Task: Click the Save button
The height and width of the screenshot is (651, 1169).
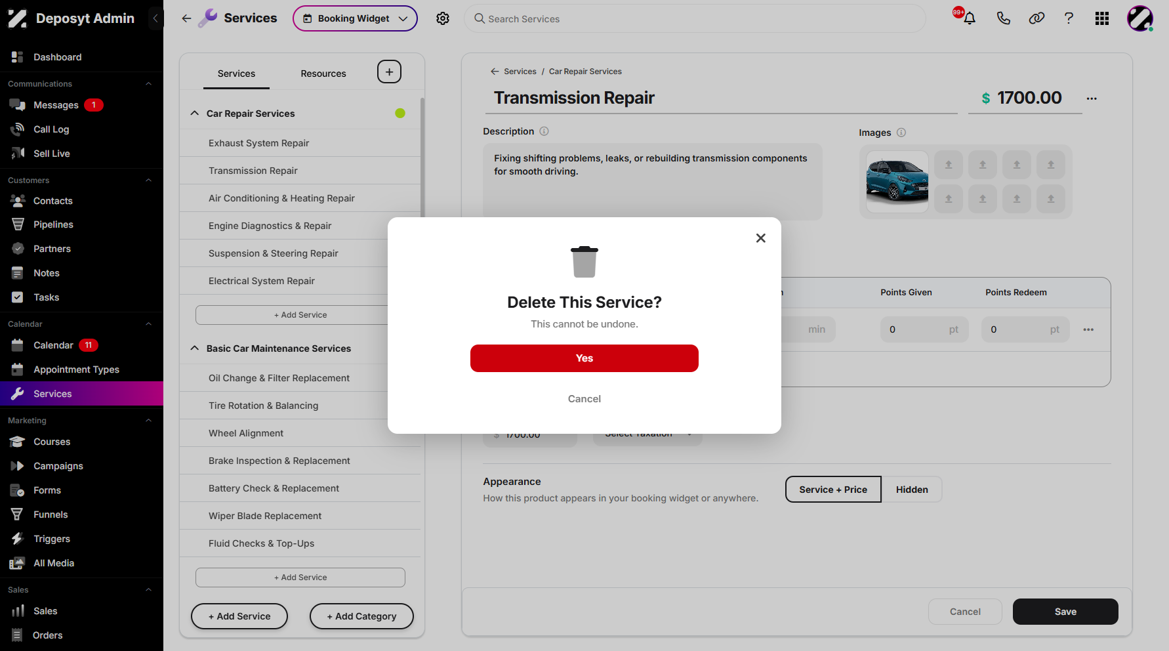Action: (1065, 612)
